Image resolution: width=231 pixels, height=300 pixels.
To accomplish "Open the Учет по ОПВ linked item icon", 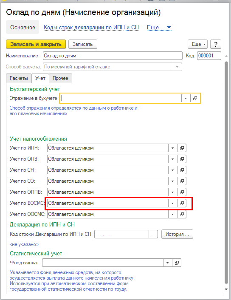I will 182,159.
